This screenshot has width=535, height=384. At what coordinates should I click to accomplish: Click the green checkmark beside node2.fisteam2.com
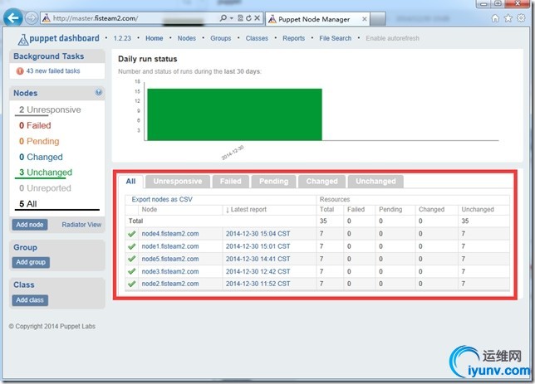tap(132, 284)
